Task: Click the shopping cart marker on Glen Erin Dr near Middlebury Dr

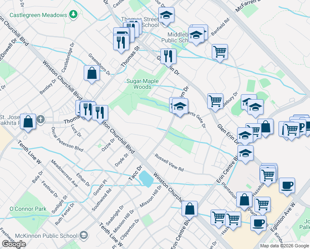Action: [x=215, y=103]
